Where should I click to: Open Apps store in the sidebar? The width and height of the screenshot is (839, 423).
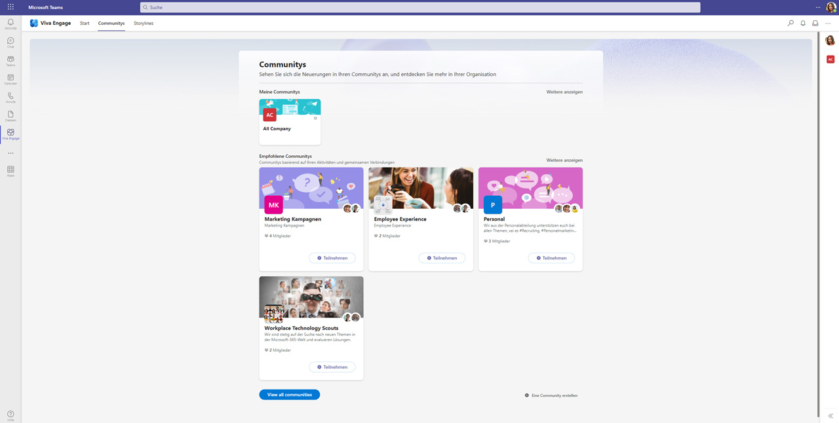pyautogui.click(x=10, y=171)
